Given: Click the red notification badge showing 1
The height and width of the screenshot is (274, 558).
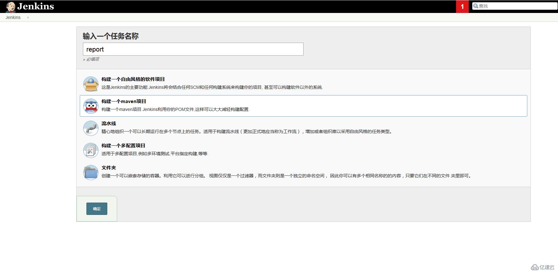Looking at the screenshot, I should (x=462, y=7).
